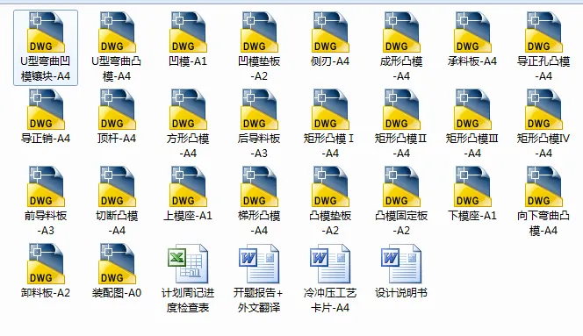Select the 成形凸模-A4 DWG icon
The image size is (583, 336).
click(x=401, y=32)
